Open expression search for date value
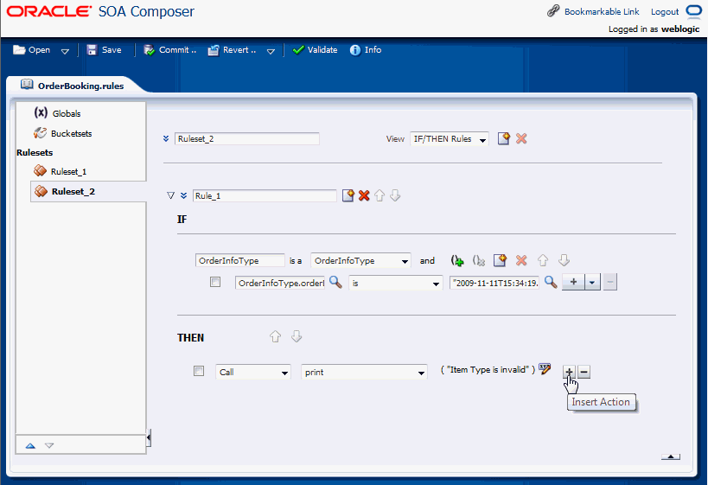 [551, 283]
